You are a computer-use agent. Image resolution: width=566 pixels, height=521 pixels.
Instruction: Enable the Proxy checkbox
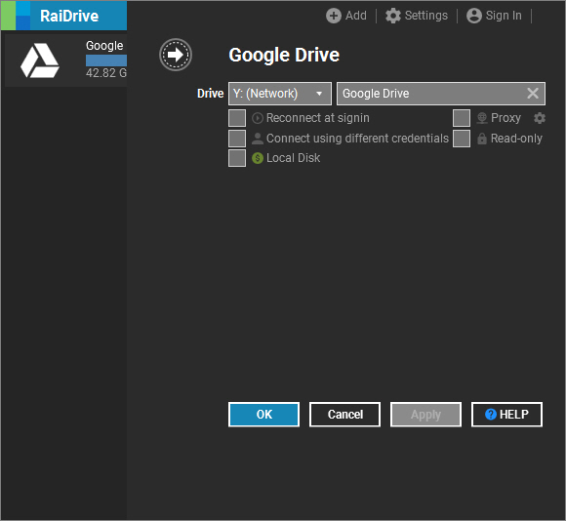coord(462,118)
